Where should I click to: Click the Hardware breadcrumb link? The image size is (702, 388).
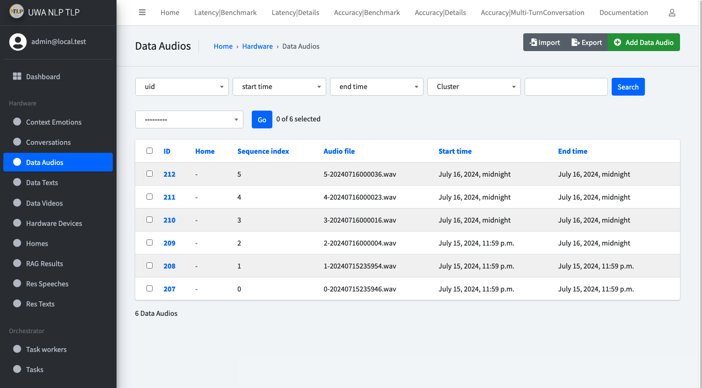click(257, 46)
